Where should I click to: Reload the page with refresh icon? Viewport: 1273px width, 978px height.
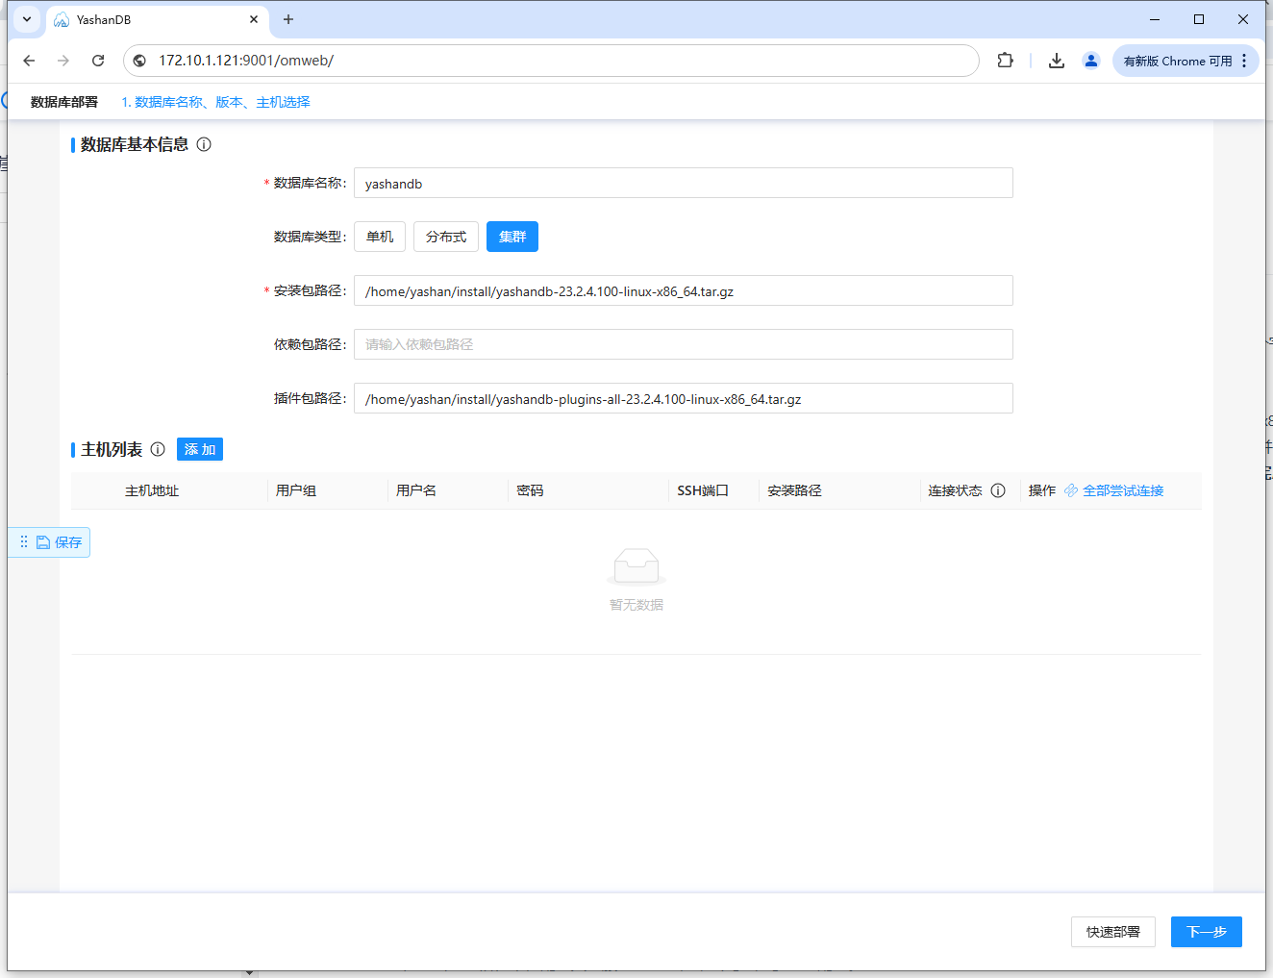pos(98,61)
